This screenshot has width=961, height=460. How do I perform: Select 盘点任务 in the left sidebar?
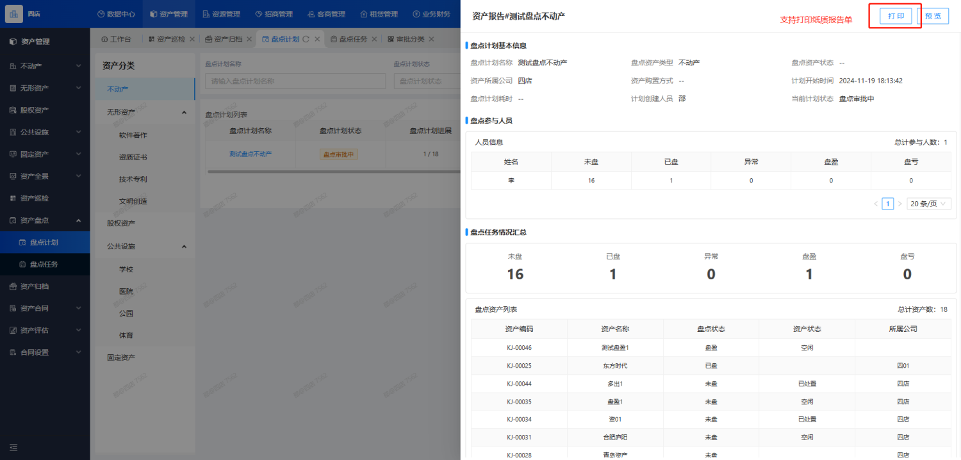point(45,264)
